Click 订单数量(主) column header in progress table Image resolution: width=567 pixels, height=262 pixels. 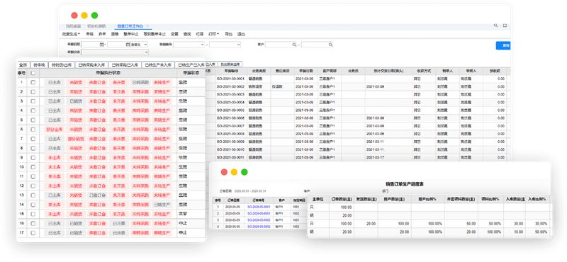[342, 199]
